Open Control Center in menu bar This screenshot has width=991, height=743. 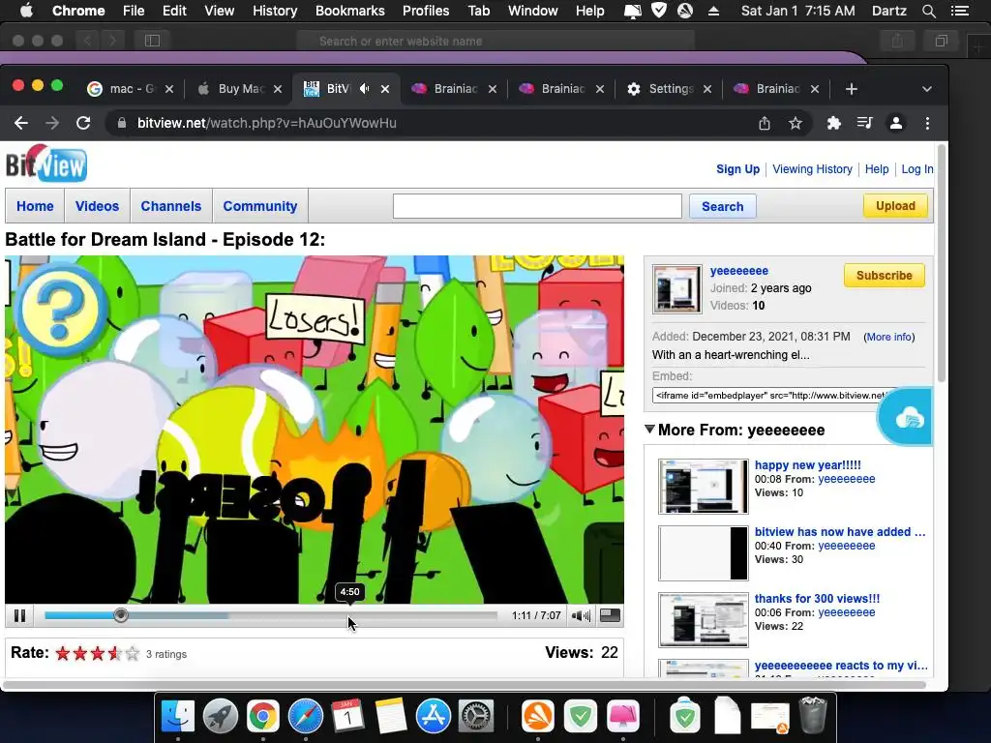(x=959, y=11)
